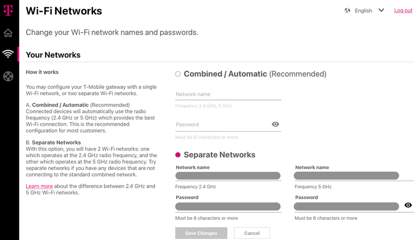The image size is (416, 240).
Task: Edit 2.4 GHz network name field
Action: [x=228, y=176]
